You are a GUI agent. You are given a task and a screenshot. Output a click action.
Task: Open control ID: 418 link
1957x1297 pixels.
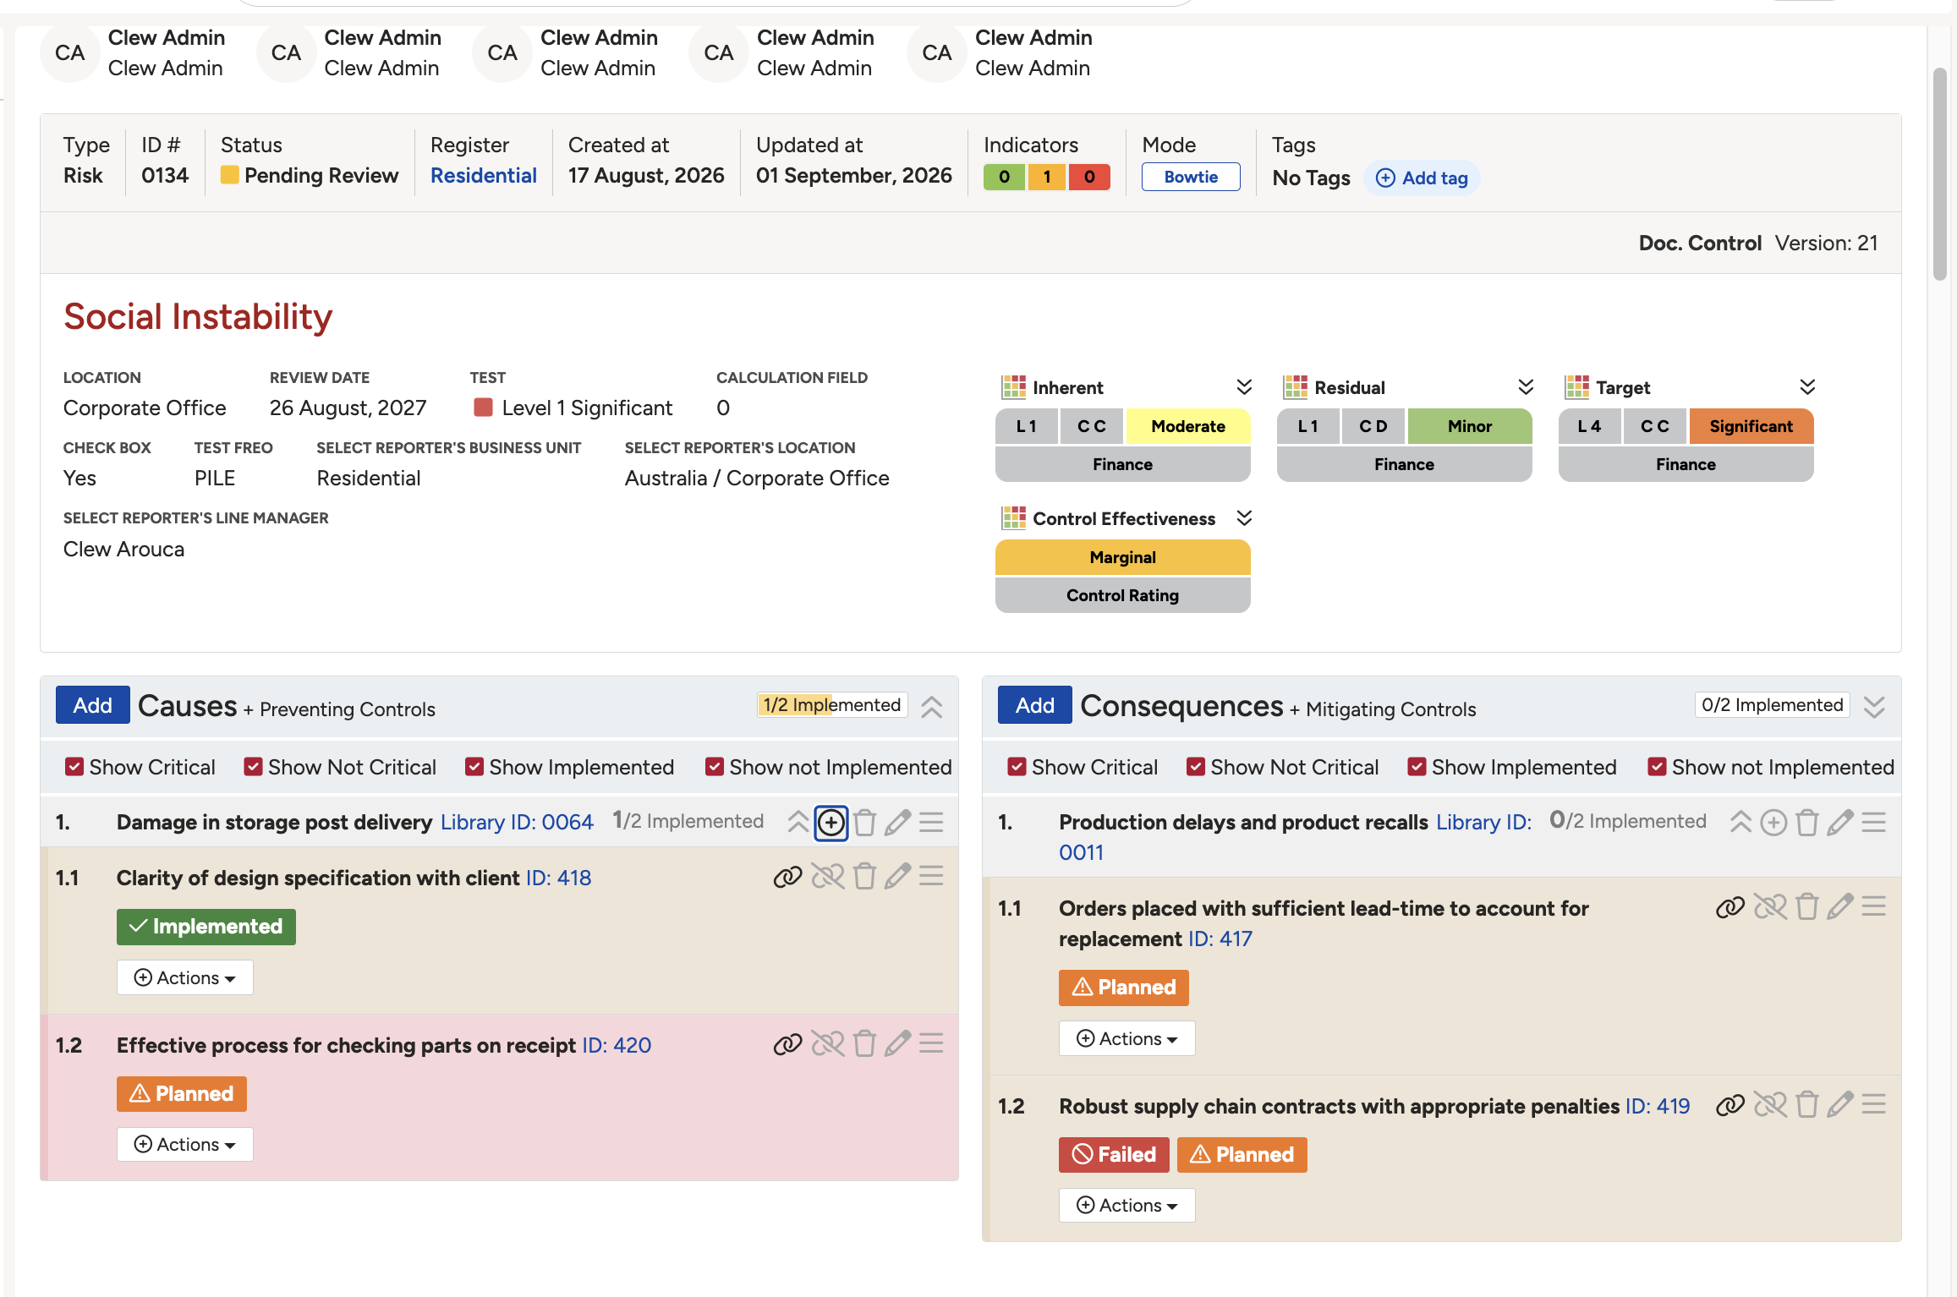(558, 878)
